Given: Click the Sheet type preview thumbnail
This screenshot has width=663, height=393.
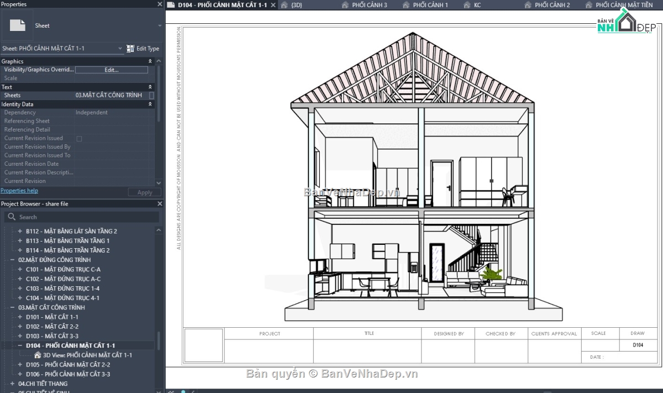Looking at the screenshot, I should [x=18, y=25].
